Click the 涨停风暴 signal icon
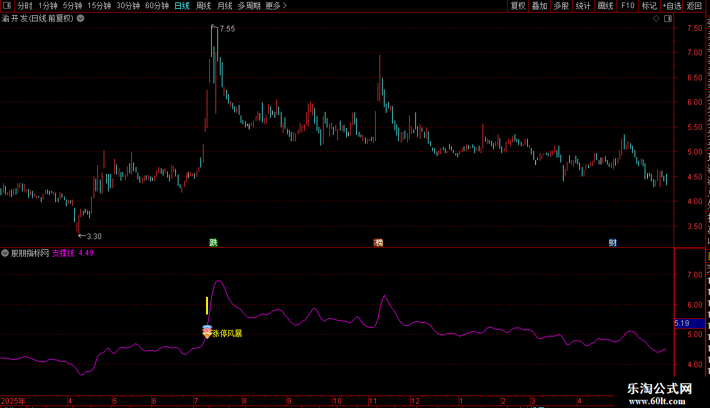Viewport: 710px width, 408px height. (207, 331)
